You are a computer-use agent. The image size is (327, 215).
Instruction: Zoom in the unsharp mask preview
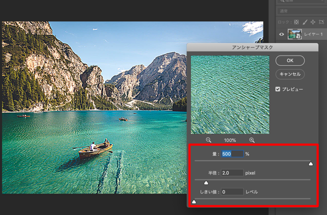pyautogui.click(x=252, y=140)
